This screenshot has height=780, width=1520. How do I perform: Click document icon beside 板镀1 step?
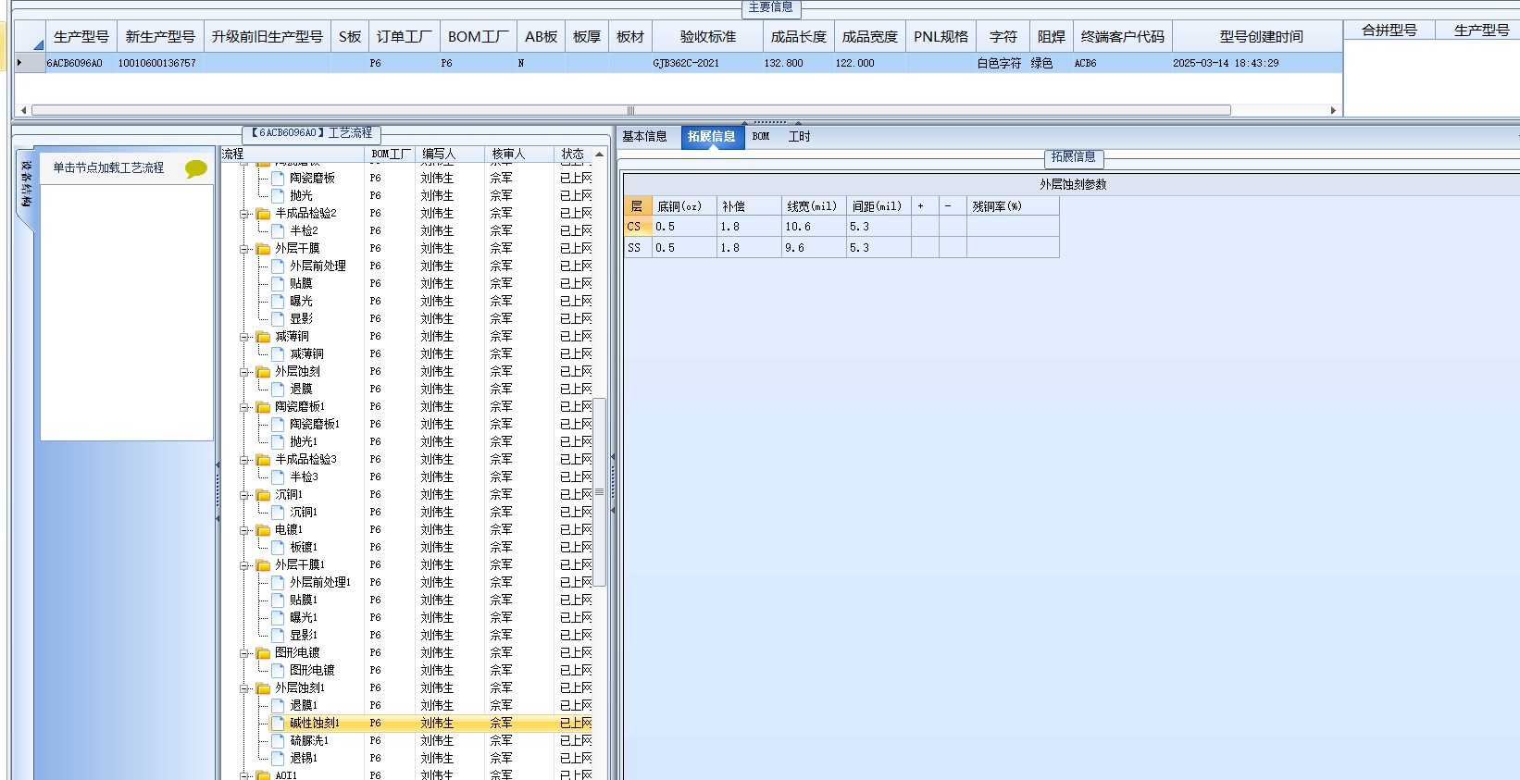pyautogui.click(x=278, y=547)
